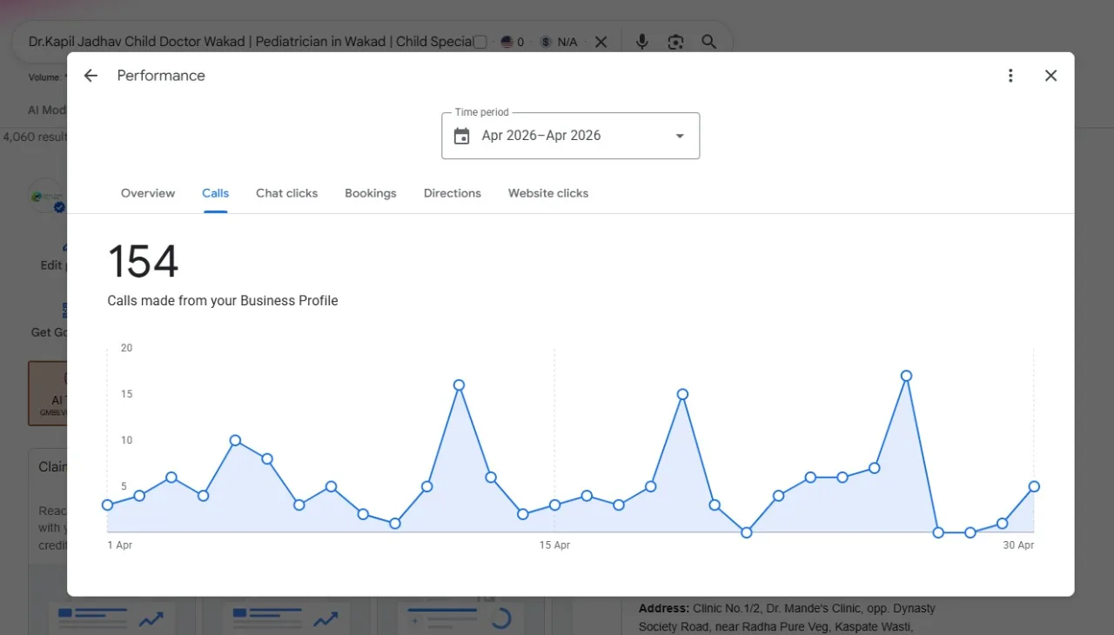Clear the search box with X icon
This screenshot has width=1114, height=635.
[601, 42]
